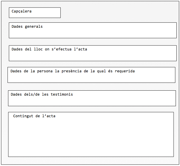
Task: Click the Dades del lloc heading text
Action: coord(49,49)
